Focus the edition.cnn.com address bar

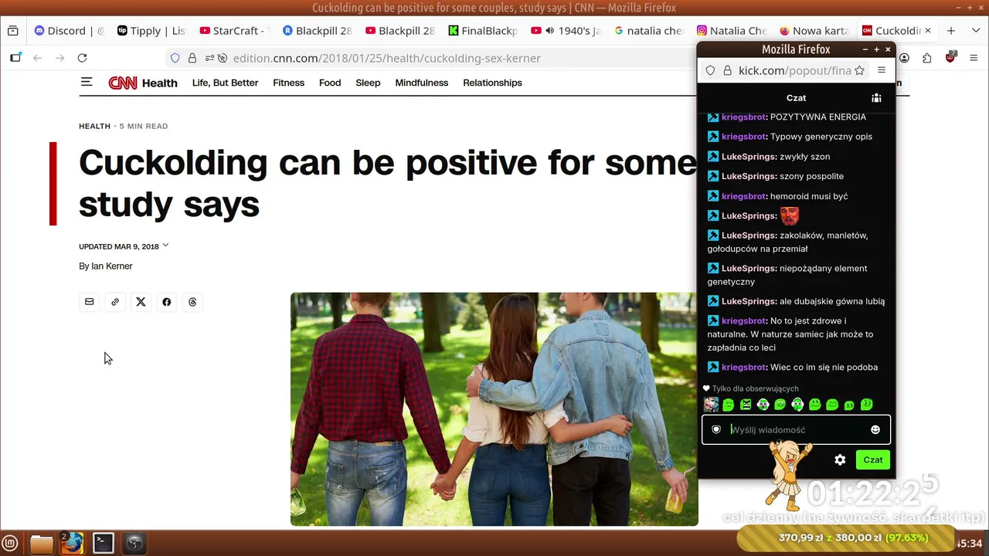point(433,58)
